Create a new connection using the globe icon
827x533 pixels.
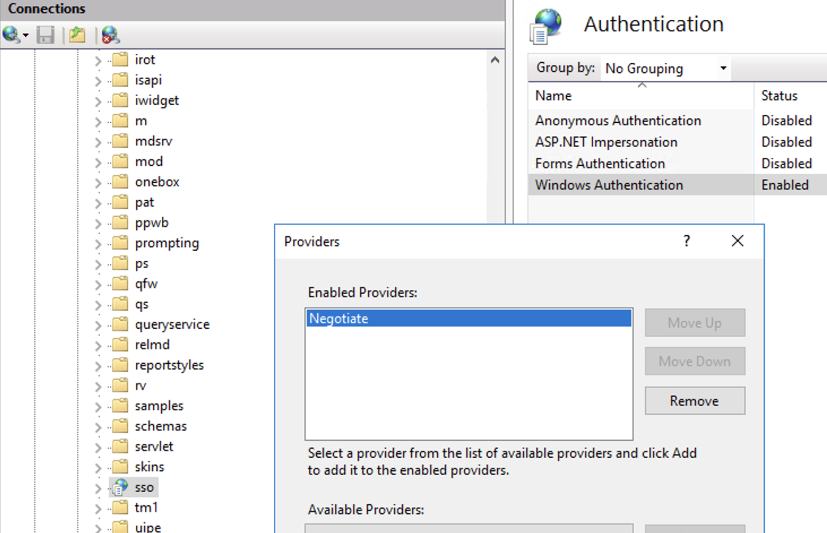(x=11, y=35)
